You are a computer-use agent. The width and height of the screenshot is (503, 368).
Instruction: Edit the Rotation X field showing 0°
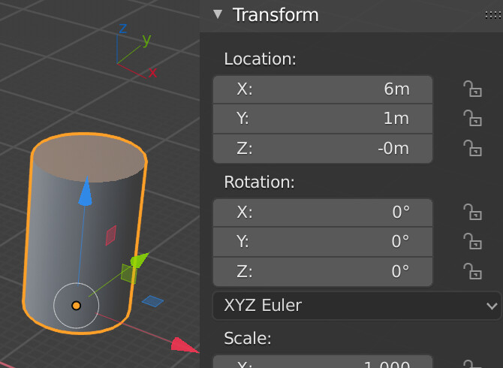point(323,213)
